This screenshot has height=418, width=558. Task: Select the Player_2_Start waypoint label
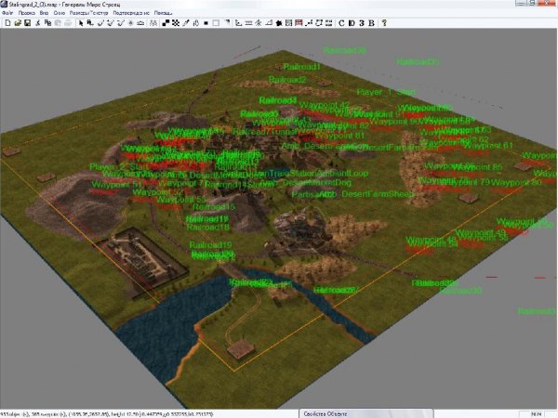[119, 166]
